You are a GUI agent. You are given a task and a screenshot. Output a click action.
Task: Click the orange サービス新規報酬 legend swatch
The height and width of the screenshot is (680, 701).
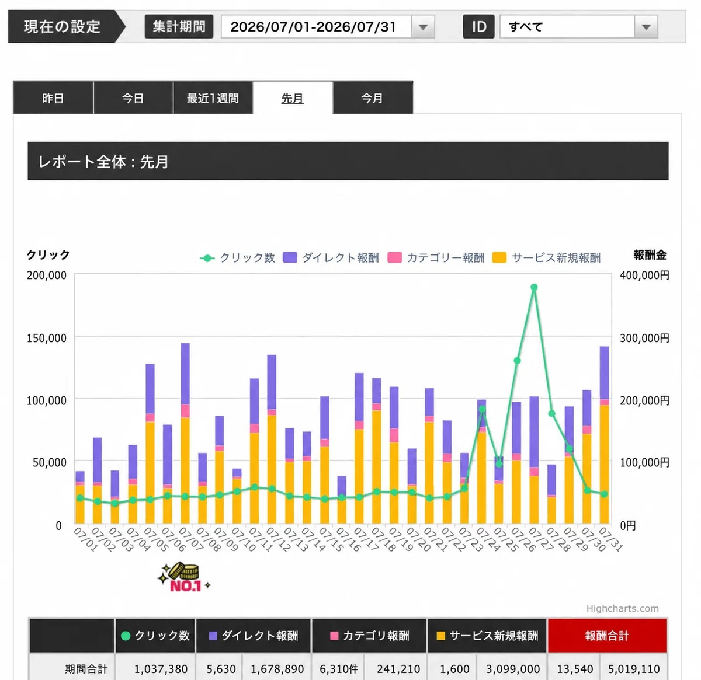[499, 257]
